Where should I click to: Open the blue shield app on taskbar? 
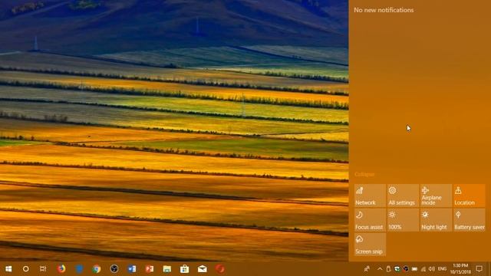pos(79,269)
